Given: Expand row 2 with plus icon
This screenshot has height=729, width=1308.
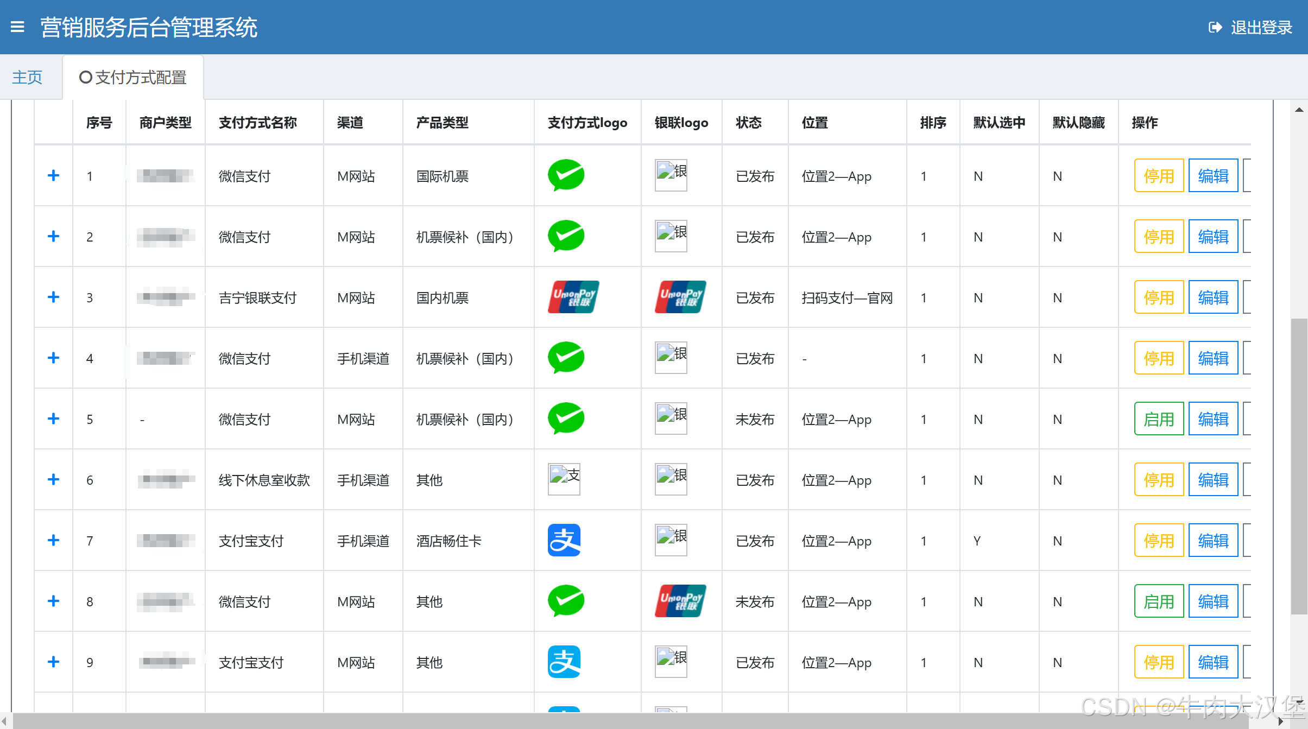Looking at the screenshot, I should [53, 236].
